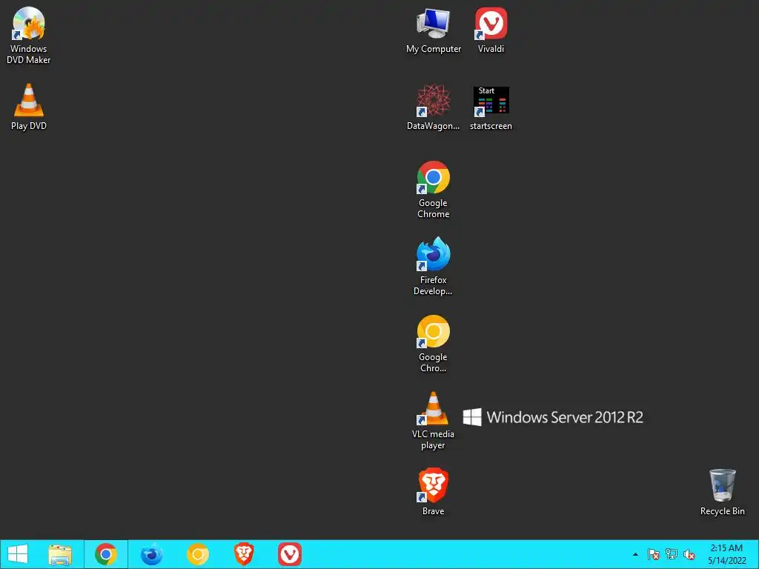The width and height of the screenshot is (759, 569).
Task: Launch Vivaldi from the taskbar
Action: click(290, 554)
